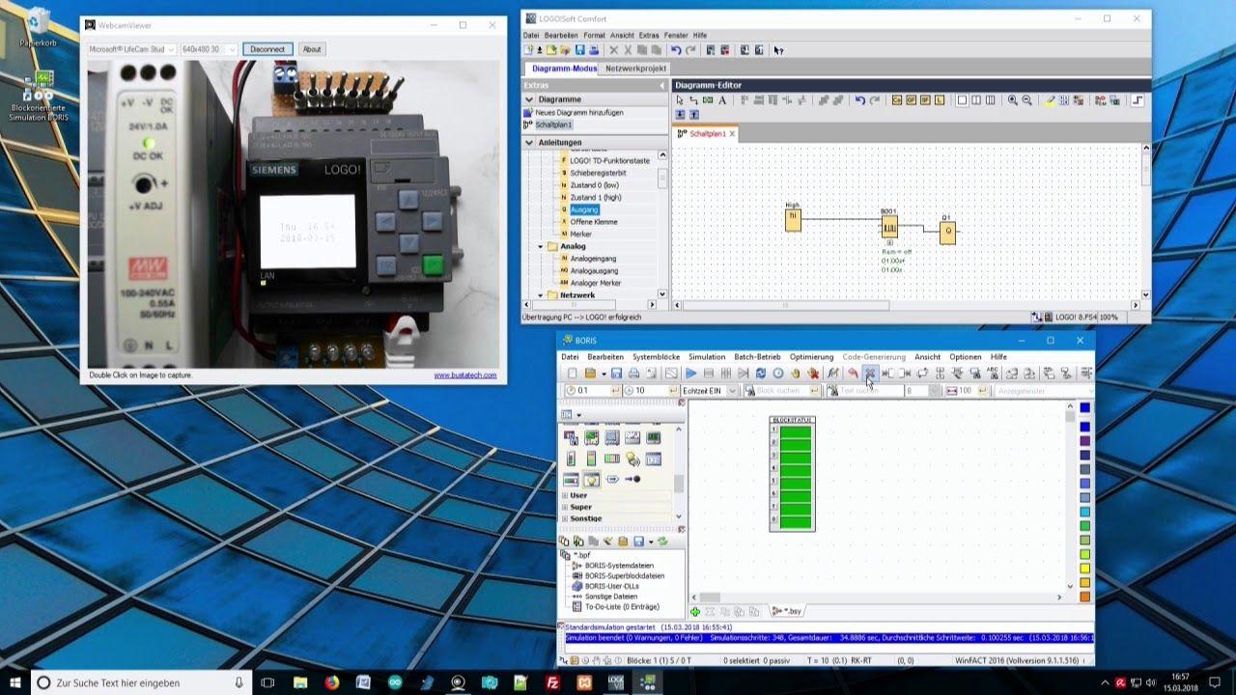
Task: Click the About button in WebcamViewer
Action: tap(312, 49)
